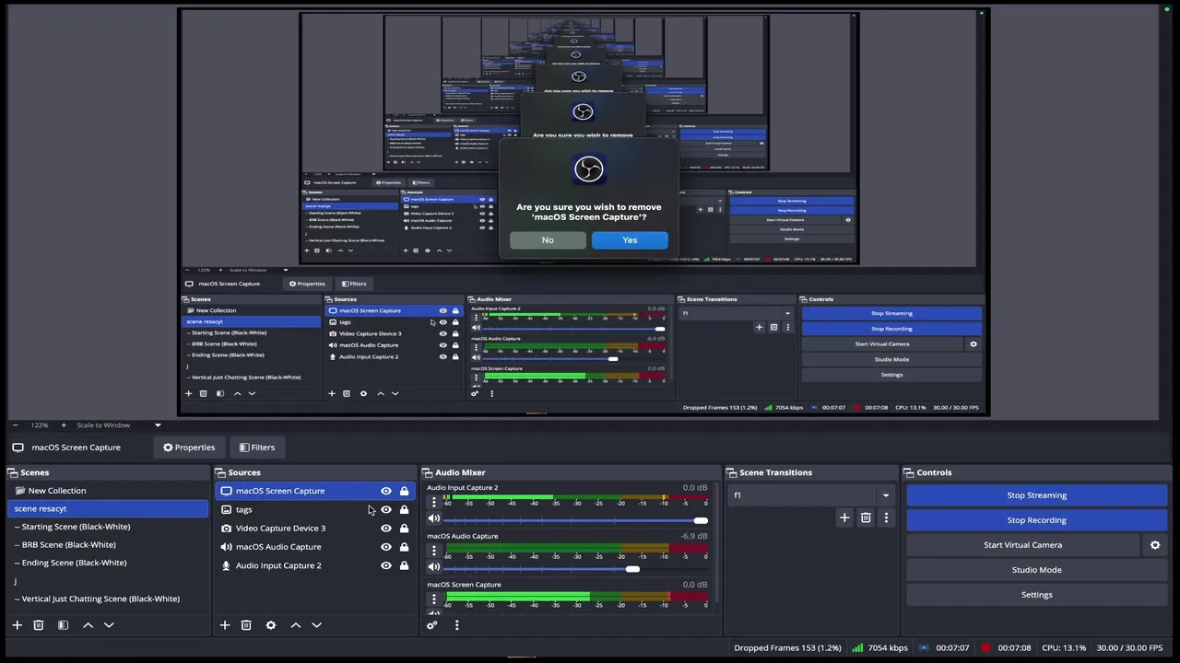Click '7054 kbps' bitrate indicator
Screen dimensions: 1180x663
(x=888, y=648)
